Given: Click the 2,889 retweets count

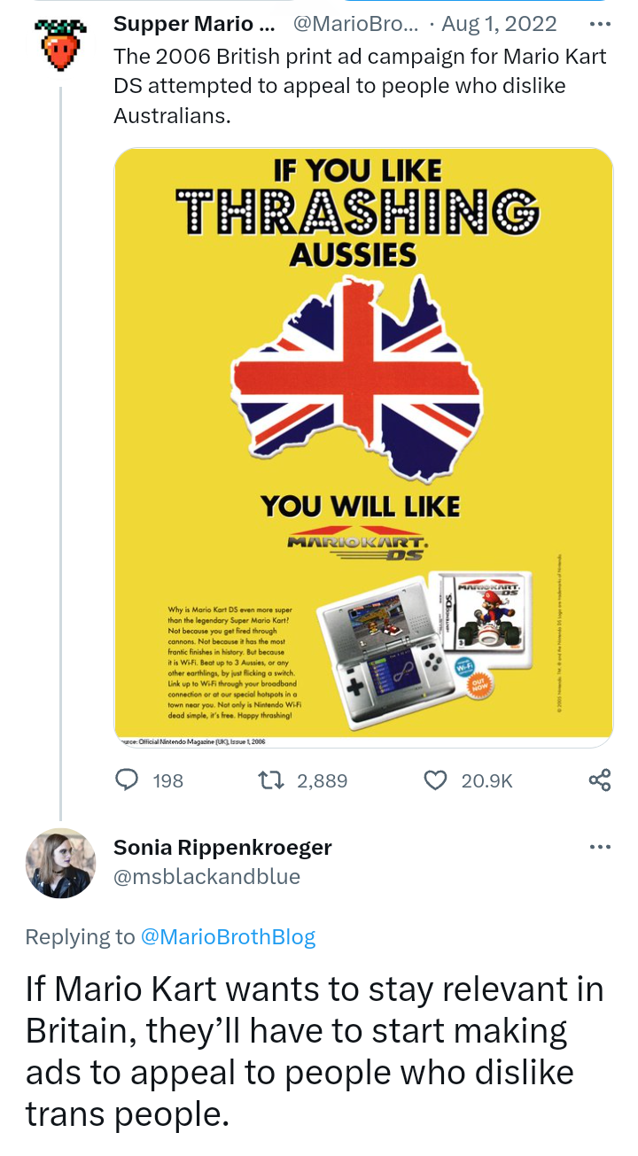Looking at the screenshot, I should 322,780.
